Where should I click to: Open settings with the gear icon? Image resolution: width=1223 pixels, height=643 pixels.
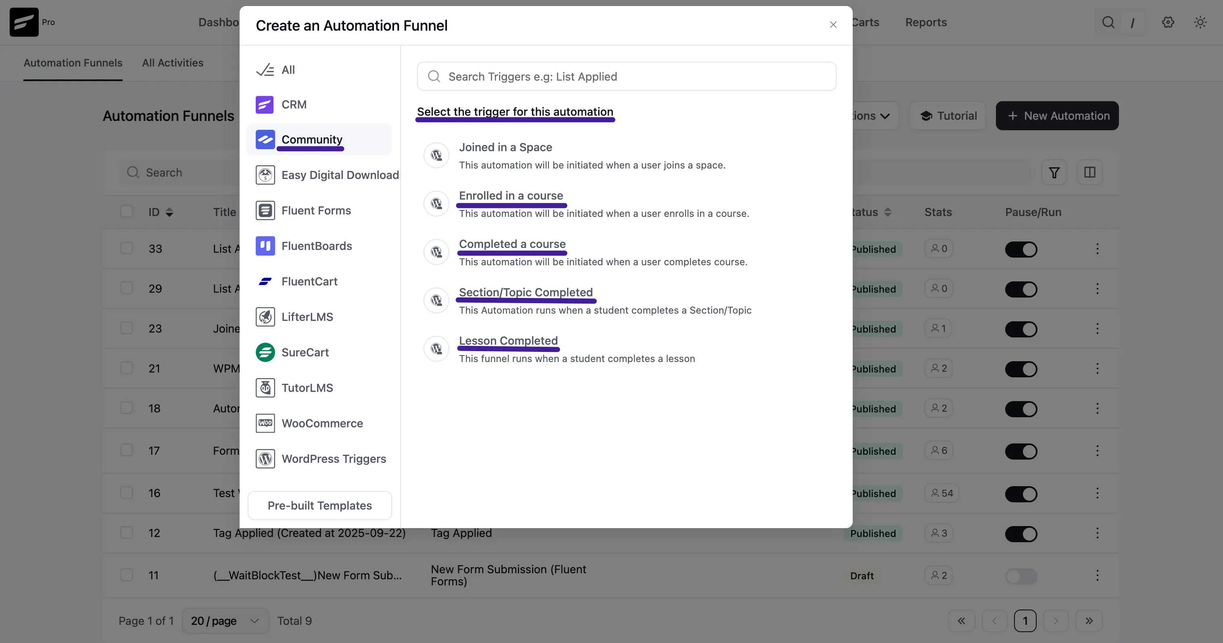pos(1168,22)
